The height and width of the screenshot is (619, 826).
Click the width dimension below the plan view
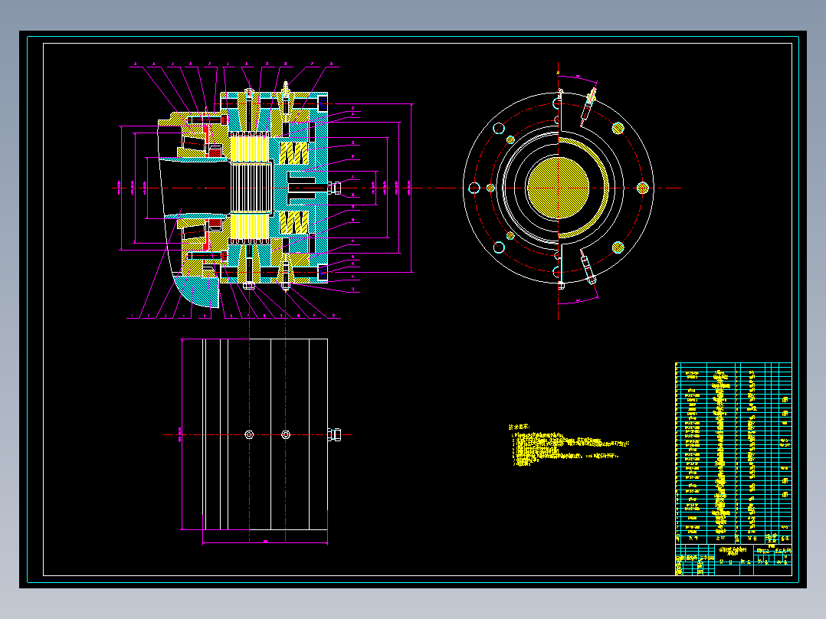(265, 542)
